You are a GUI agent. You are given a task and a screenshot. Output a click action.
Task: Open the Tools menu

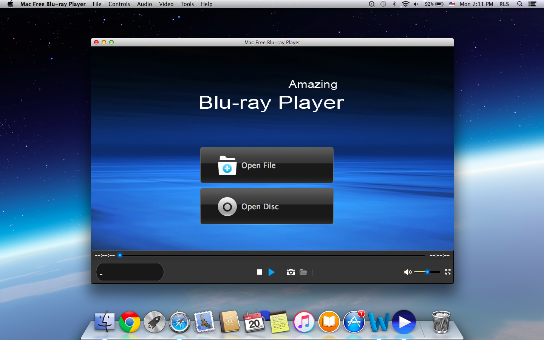coord(187,4)
